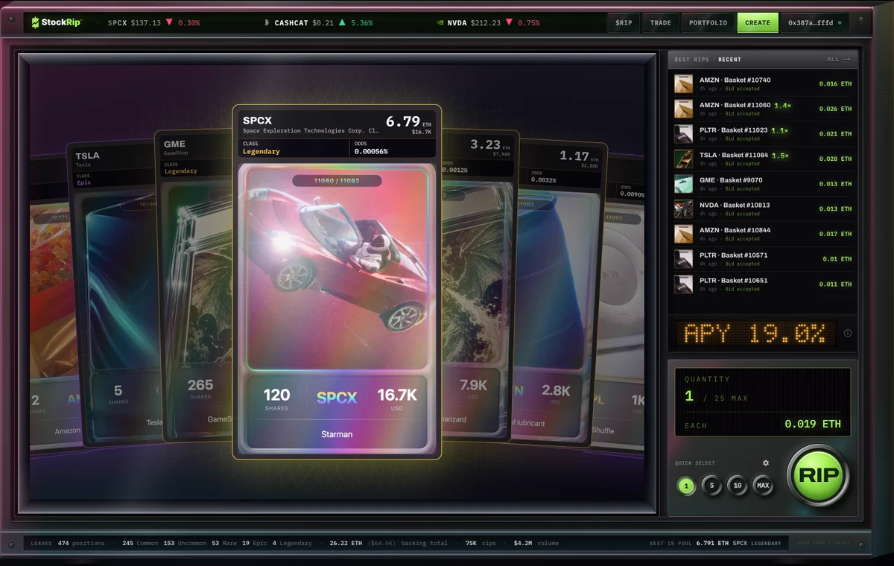Viewport: 894px width, 566px height.
Task: Click '26.22 ETH' backing total
Action: 346,544
